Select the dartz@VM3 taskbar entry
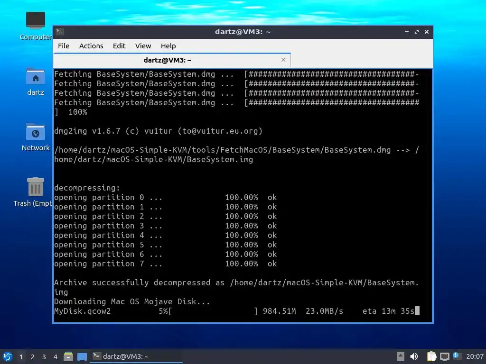 tap(136, 356)
